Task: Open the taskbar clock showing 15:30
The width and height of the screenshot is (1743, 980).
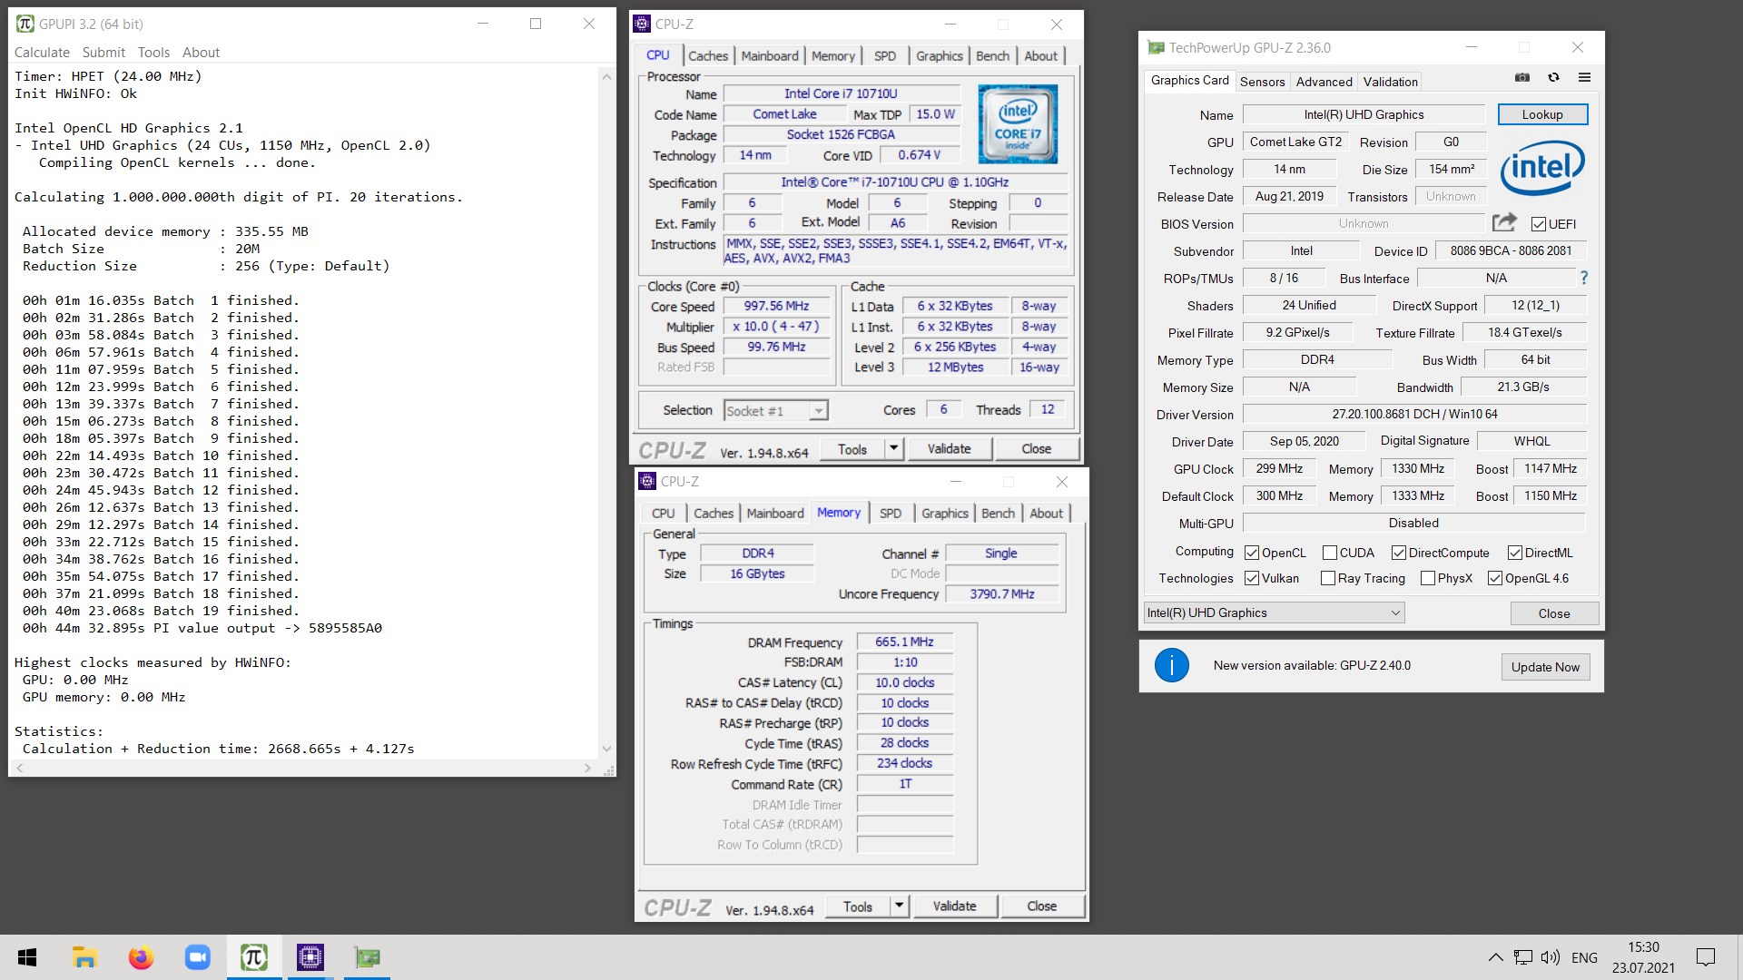Action: coord(1643,957)
